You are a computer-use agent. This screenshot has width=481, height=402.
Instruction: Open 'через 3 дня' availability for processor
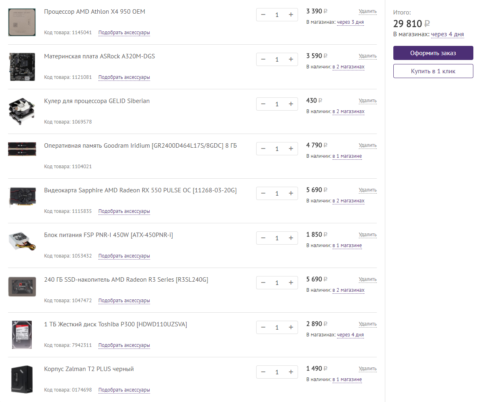350,22
